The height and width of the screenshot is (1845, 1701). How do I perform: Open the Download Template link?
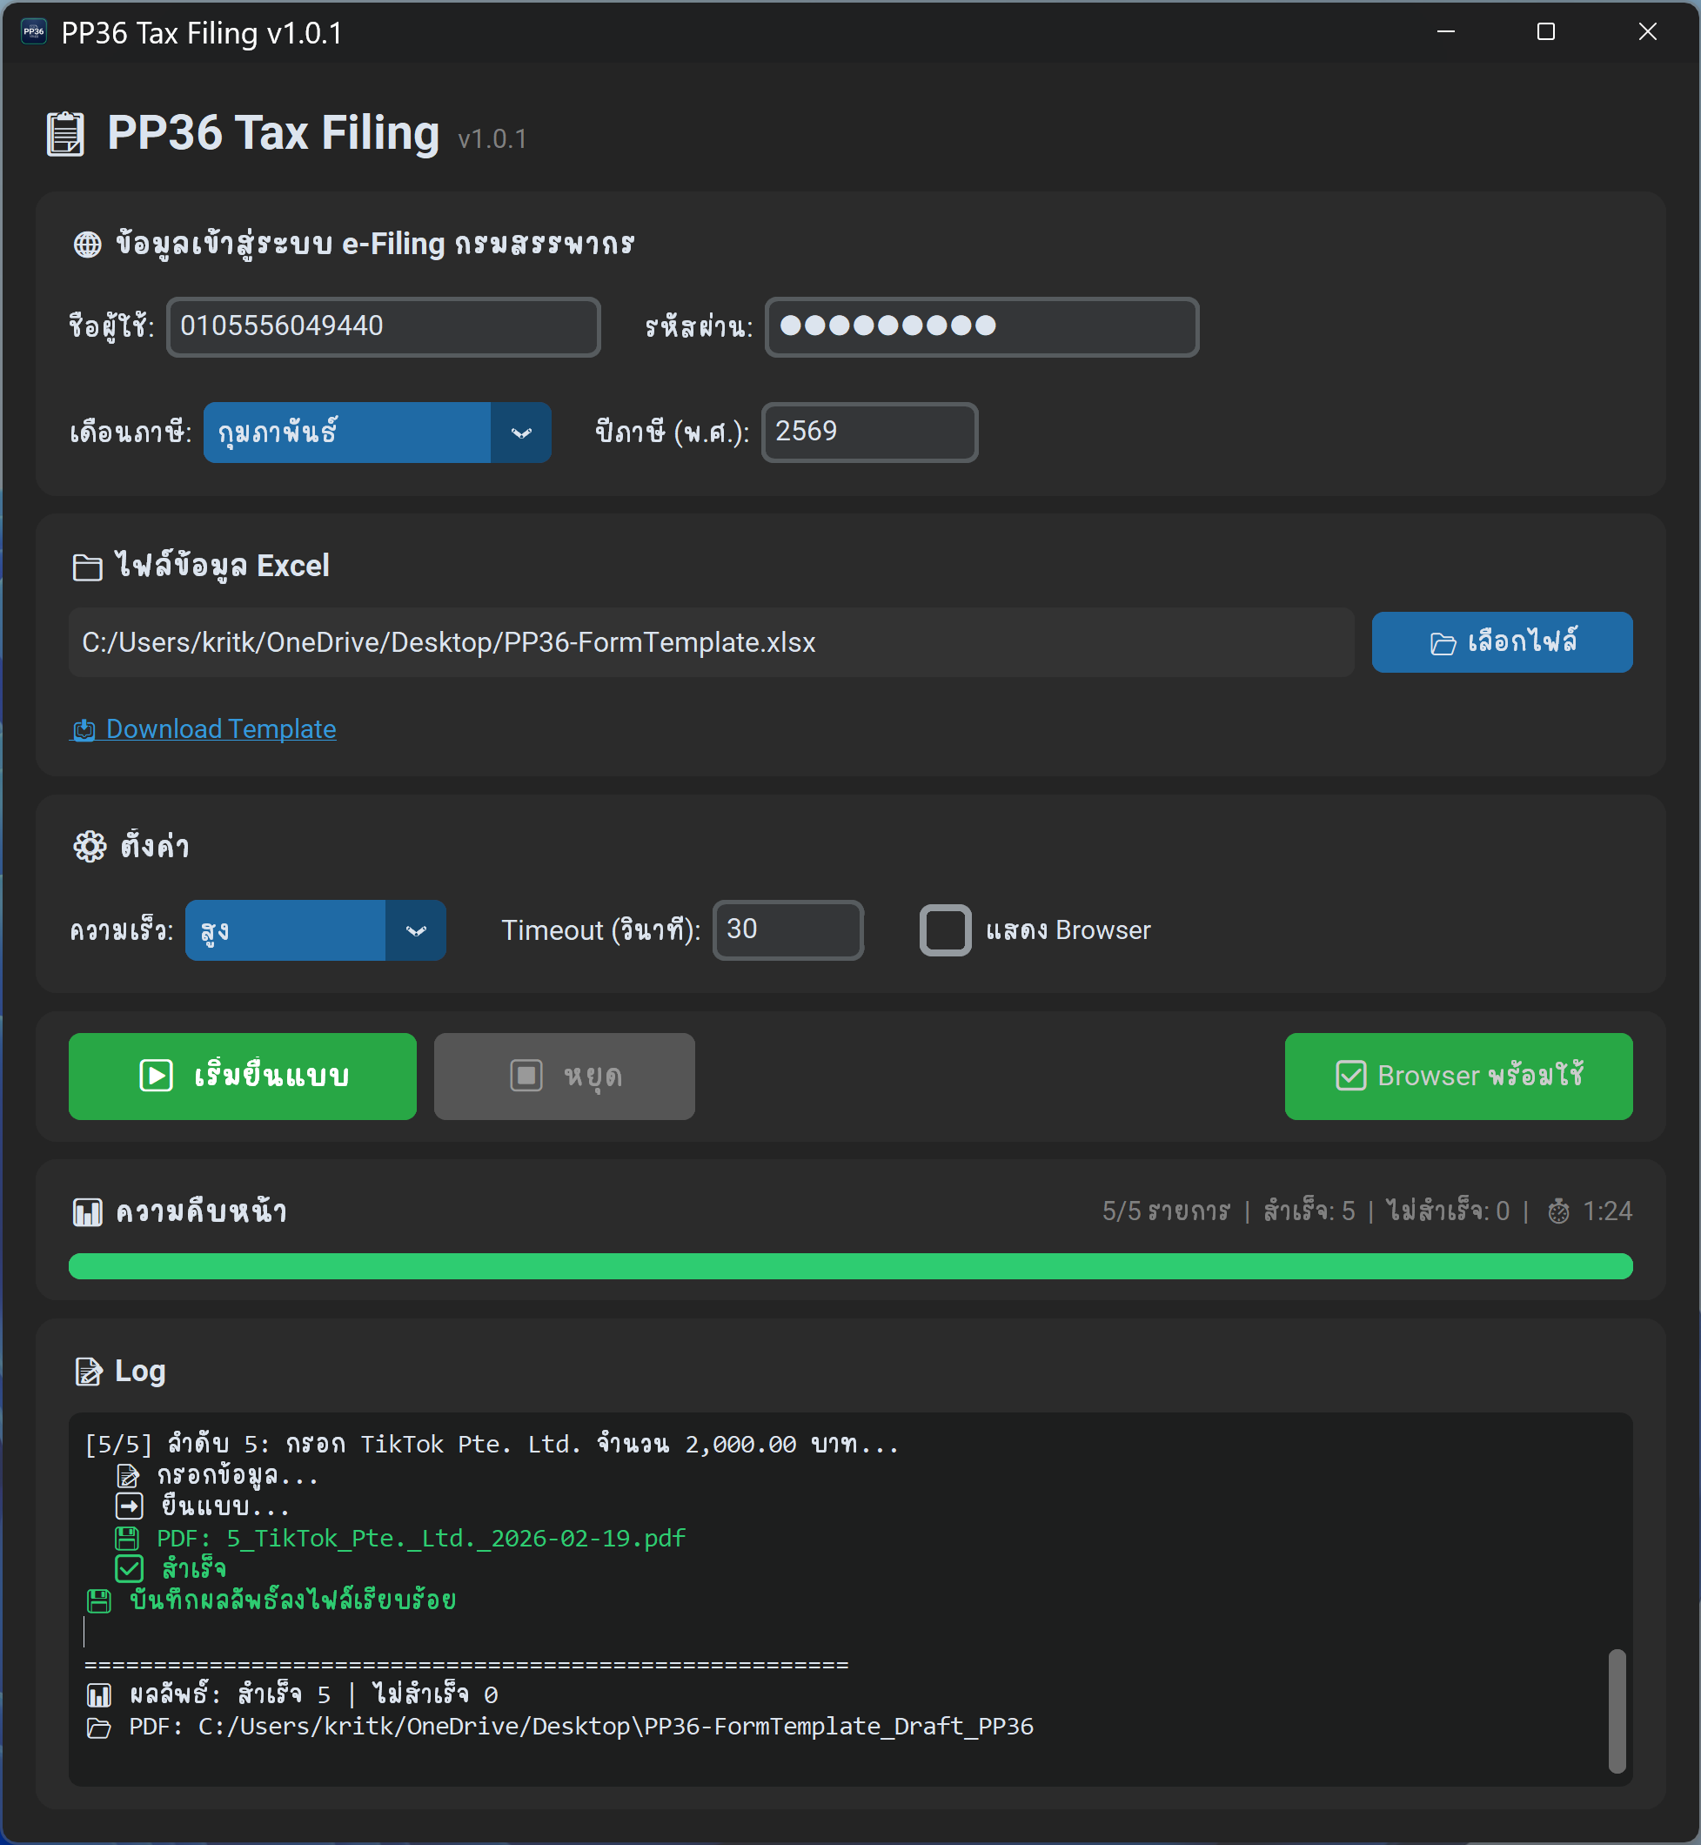coord(221,729)
